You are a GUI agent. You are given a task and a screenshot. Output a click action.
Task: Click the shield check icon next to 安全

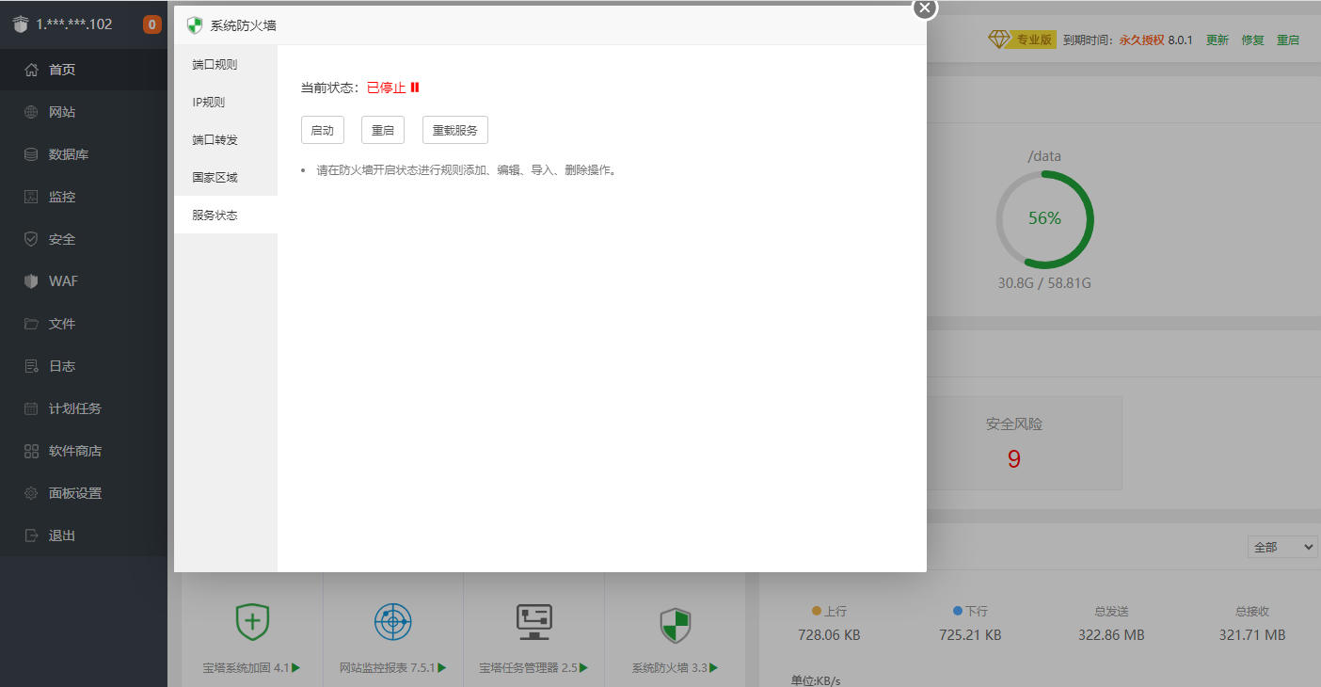pyautogui.click(x=31, y=239)
